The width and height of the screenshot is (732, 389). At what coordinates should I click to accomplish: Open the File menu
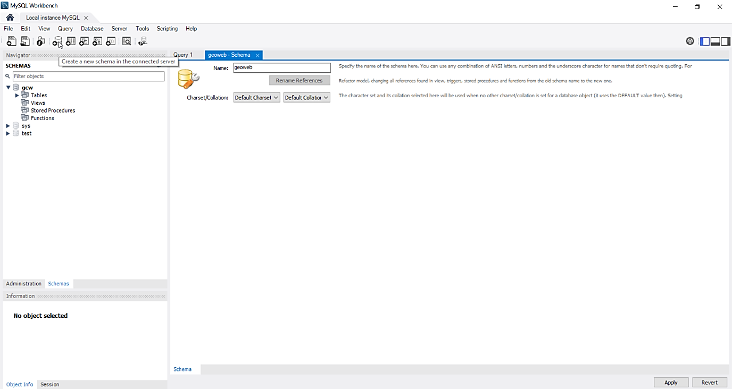(x=9, y=29)
